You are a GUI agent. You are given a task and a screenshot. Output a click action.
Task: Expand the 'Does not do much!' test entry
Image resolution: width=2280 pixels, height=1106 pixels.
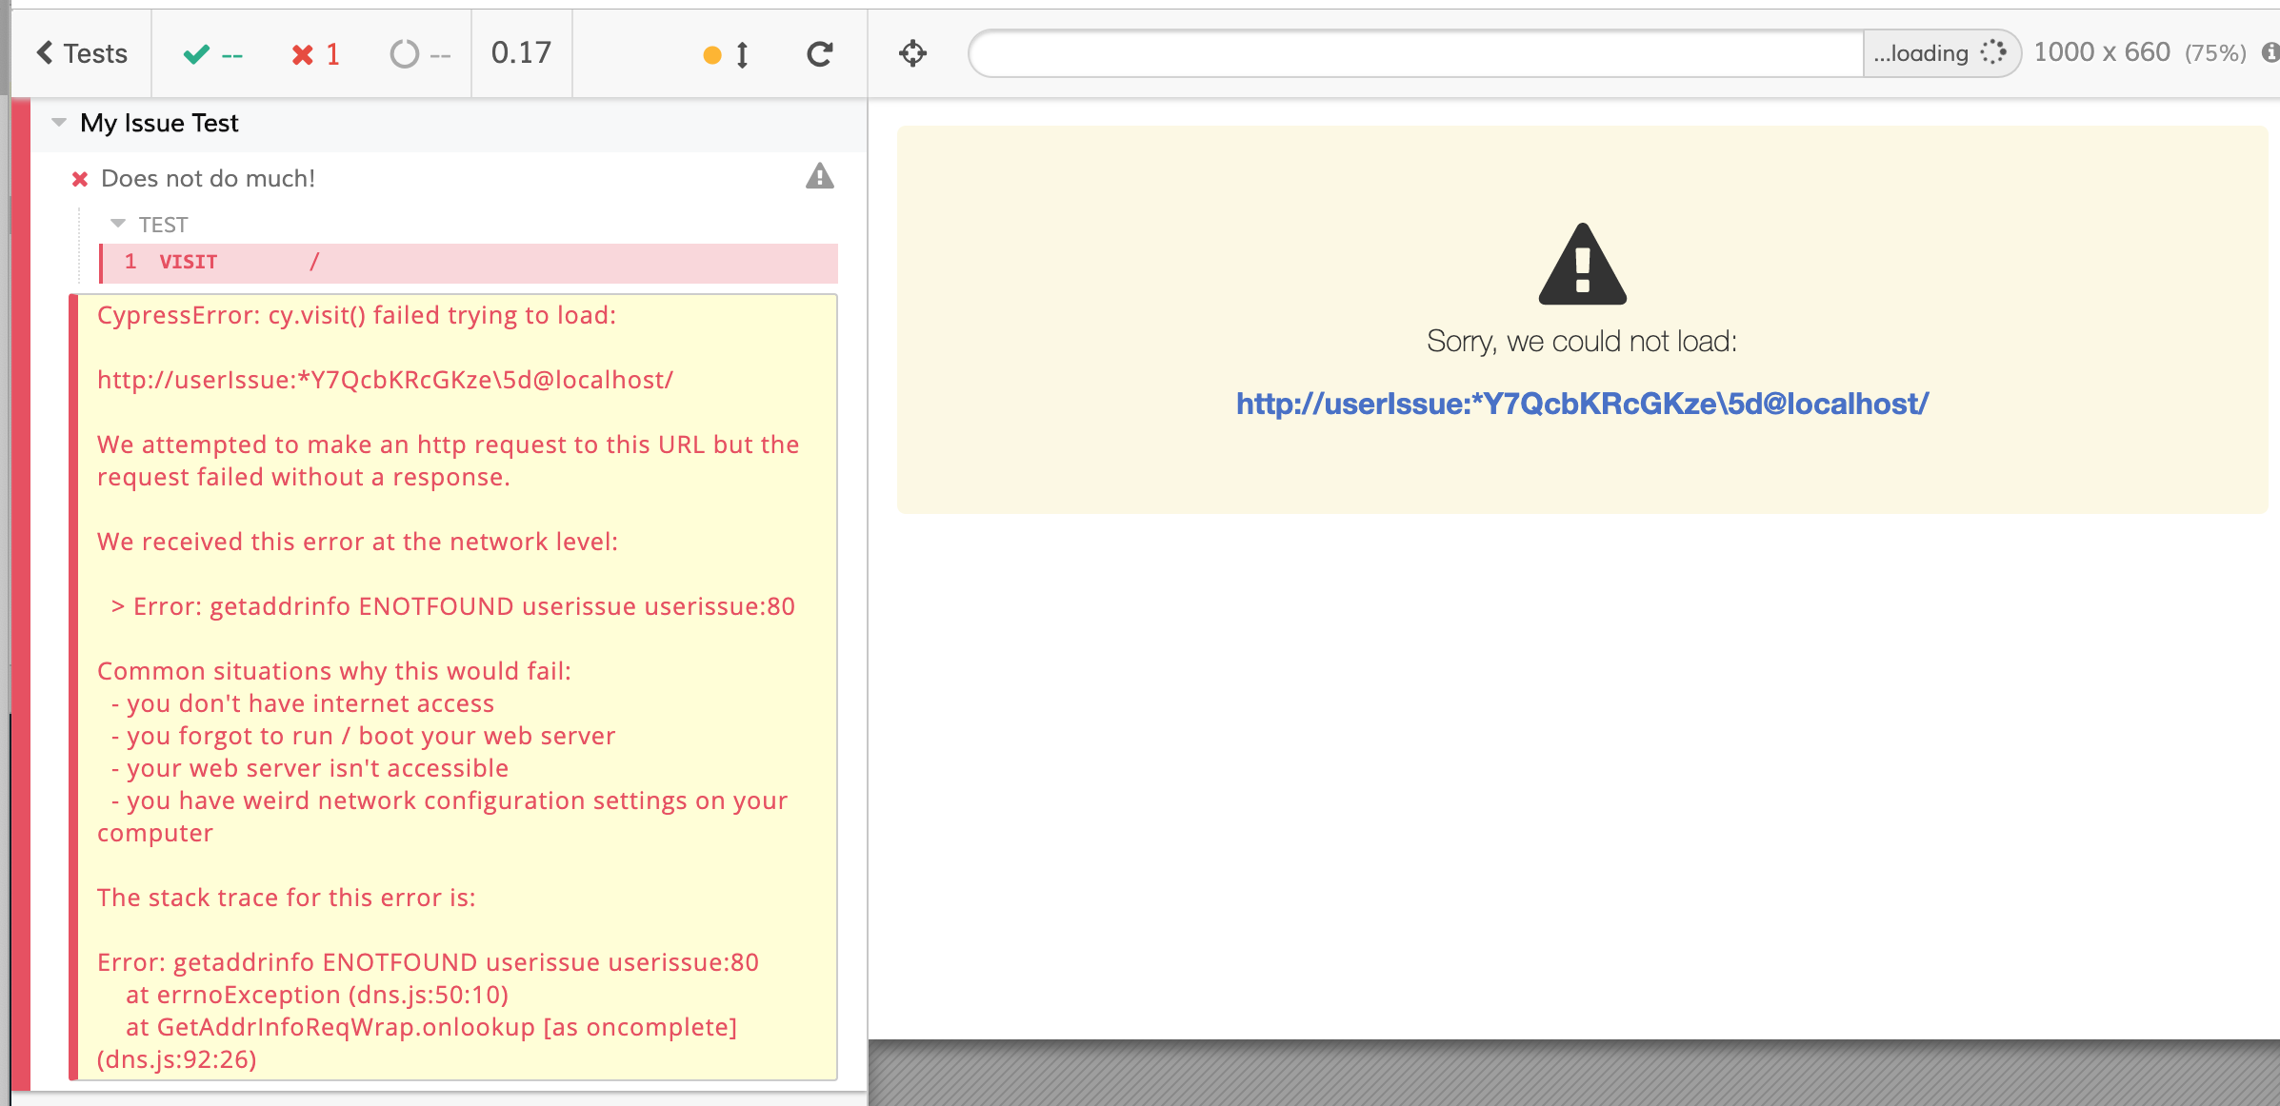coord(208,179)
